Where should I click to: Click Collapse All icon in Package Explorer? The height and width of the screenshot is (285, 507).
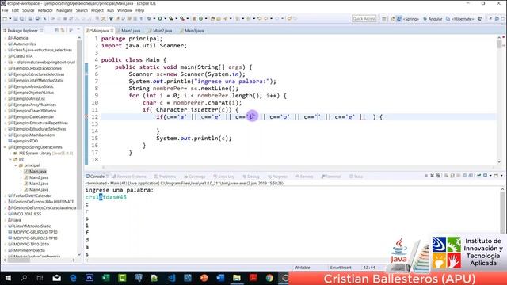[56, 30]
